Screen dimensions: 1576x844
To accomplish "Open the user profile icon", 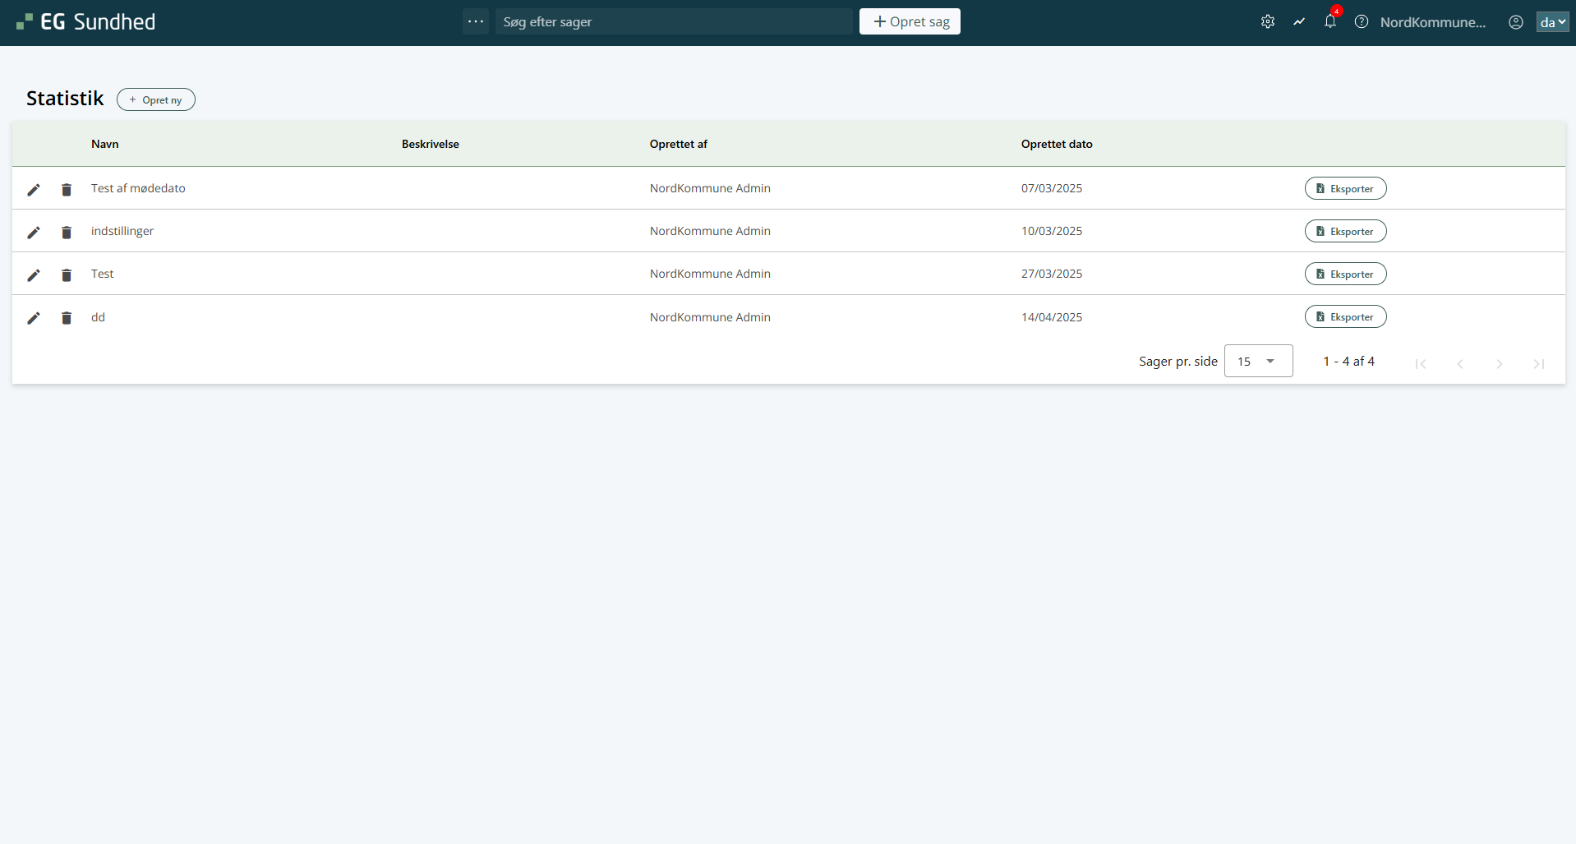I will click(x=1516, y=22).
